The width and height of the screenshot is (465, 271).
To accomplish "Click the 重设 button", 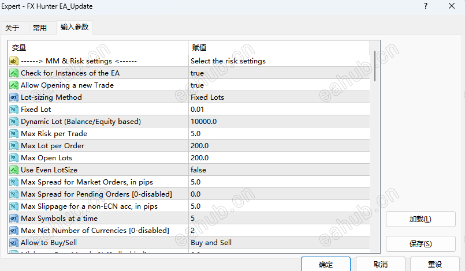I will click(435, 264).
